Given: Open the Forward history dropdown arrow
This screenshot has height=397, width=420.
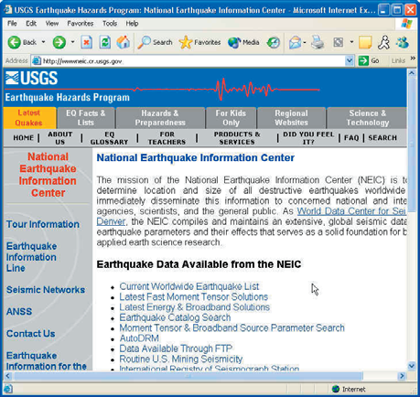Looking at the screenshot, I should click(x=72, y=42).
